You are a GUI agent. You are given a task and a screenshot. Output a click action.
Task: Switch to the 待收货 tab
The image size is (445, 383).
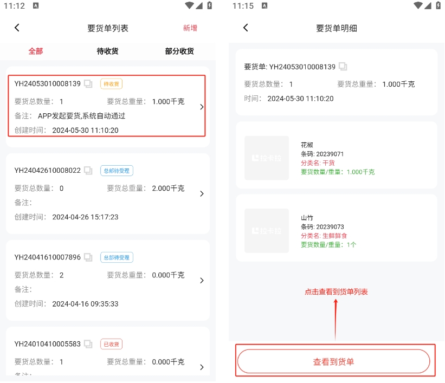pyautogui.click(x=107, y=51)
